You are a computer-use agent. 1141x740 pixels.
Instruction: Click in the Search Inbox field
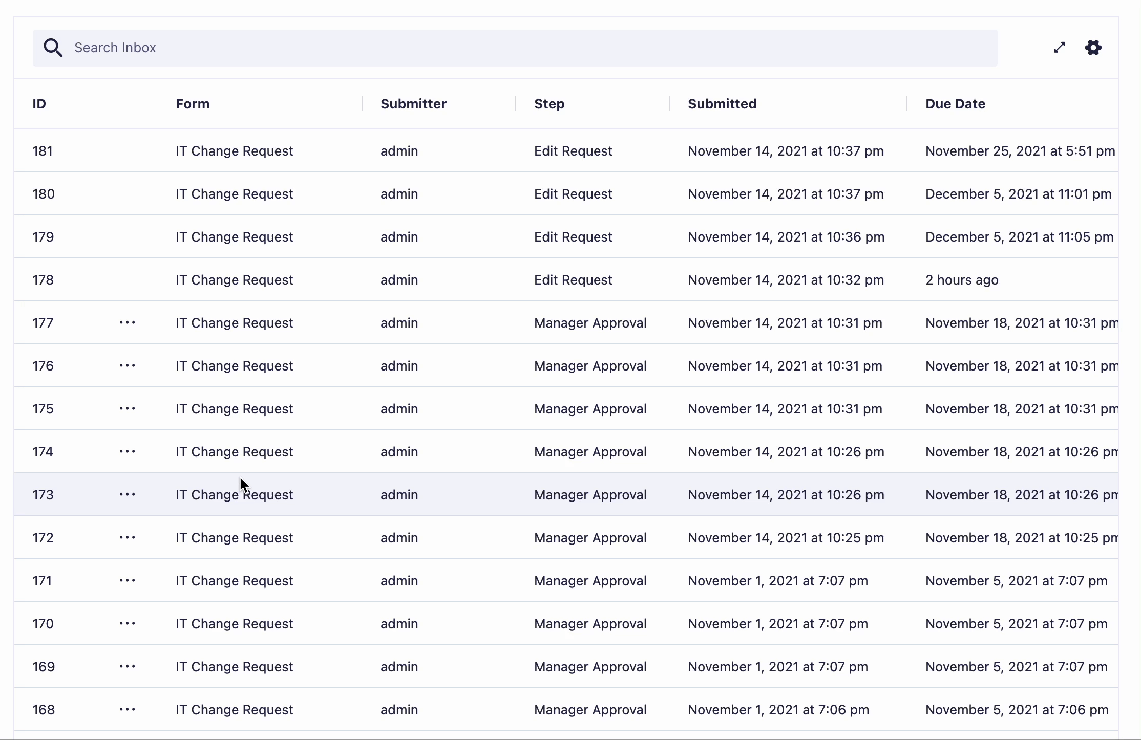(512, 48)
